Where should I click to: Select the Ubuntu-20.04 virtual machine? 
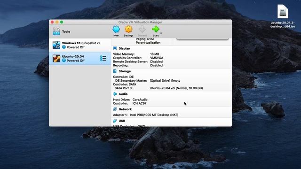click(x=80, y=58)
